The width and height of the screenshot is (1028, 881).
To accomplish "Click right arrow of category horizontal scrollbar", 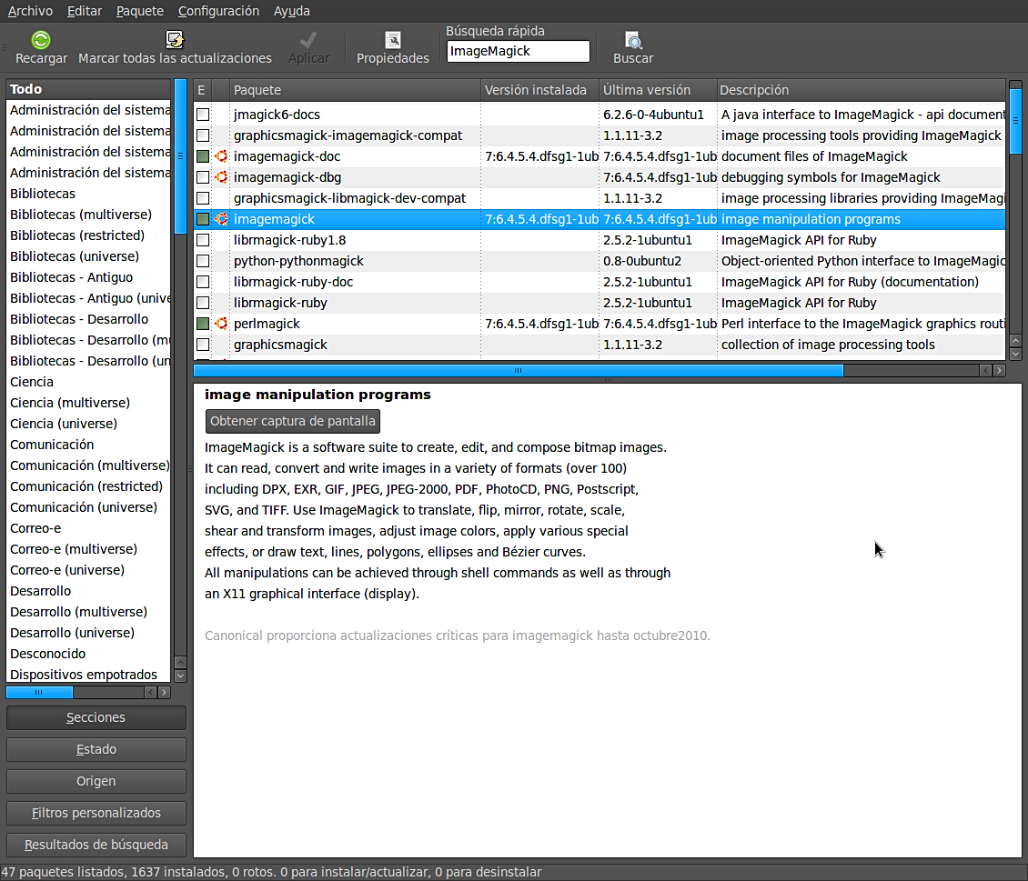I will click(x=165, y=693).
